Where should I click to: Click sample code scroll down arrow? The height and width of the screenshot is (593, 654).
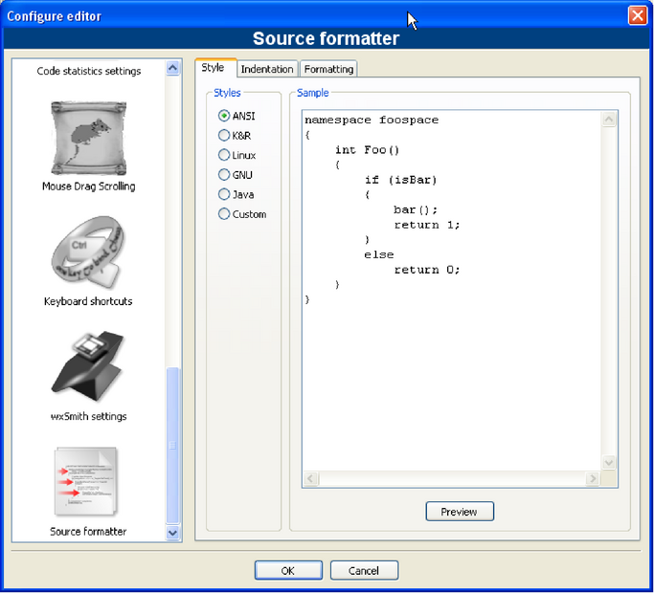[609, 462]
